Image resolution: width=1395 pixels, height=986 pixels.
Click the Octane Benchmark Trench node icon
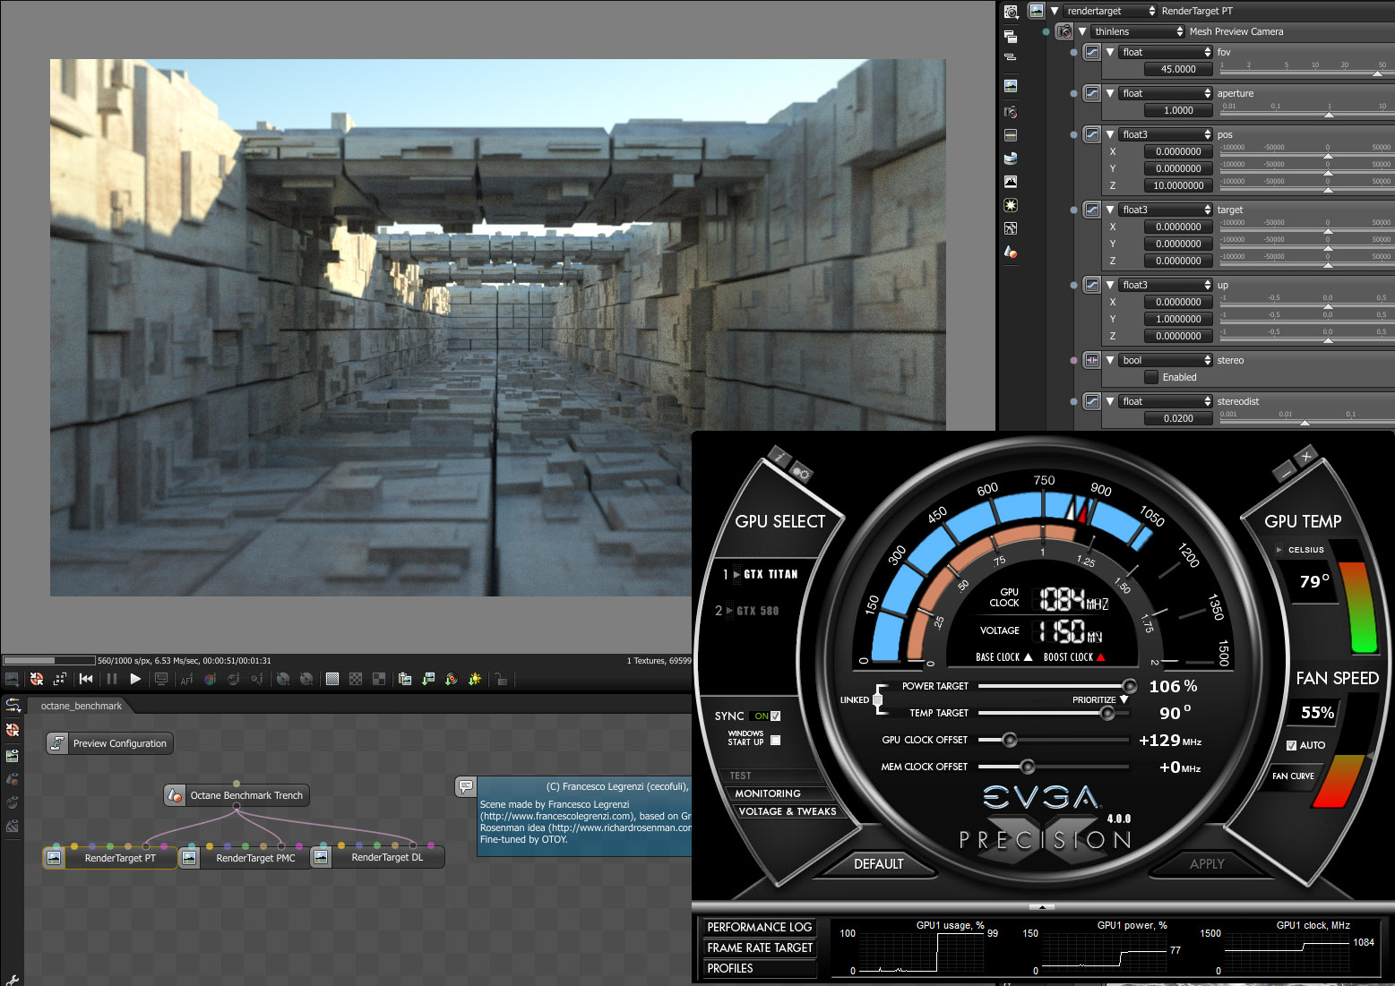(176, 795)
